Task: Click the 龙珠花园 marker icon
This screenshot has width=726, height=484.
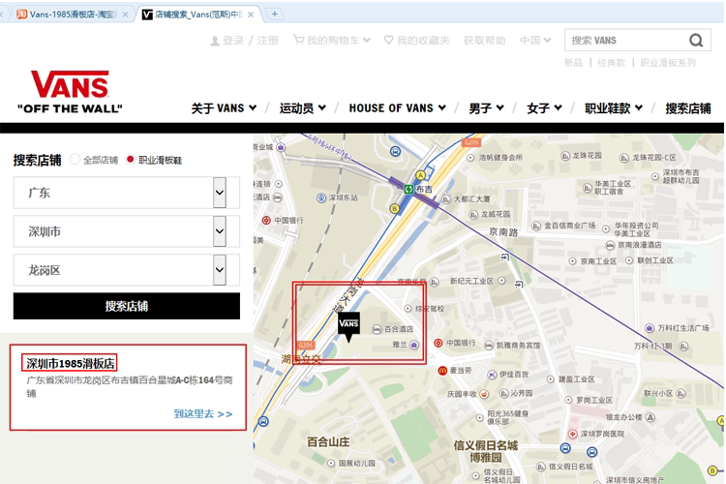Action: pos(565,156)
